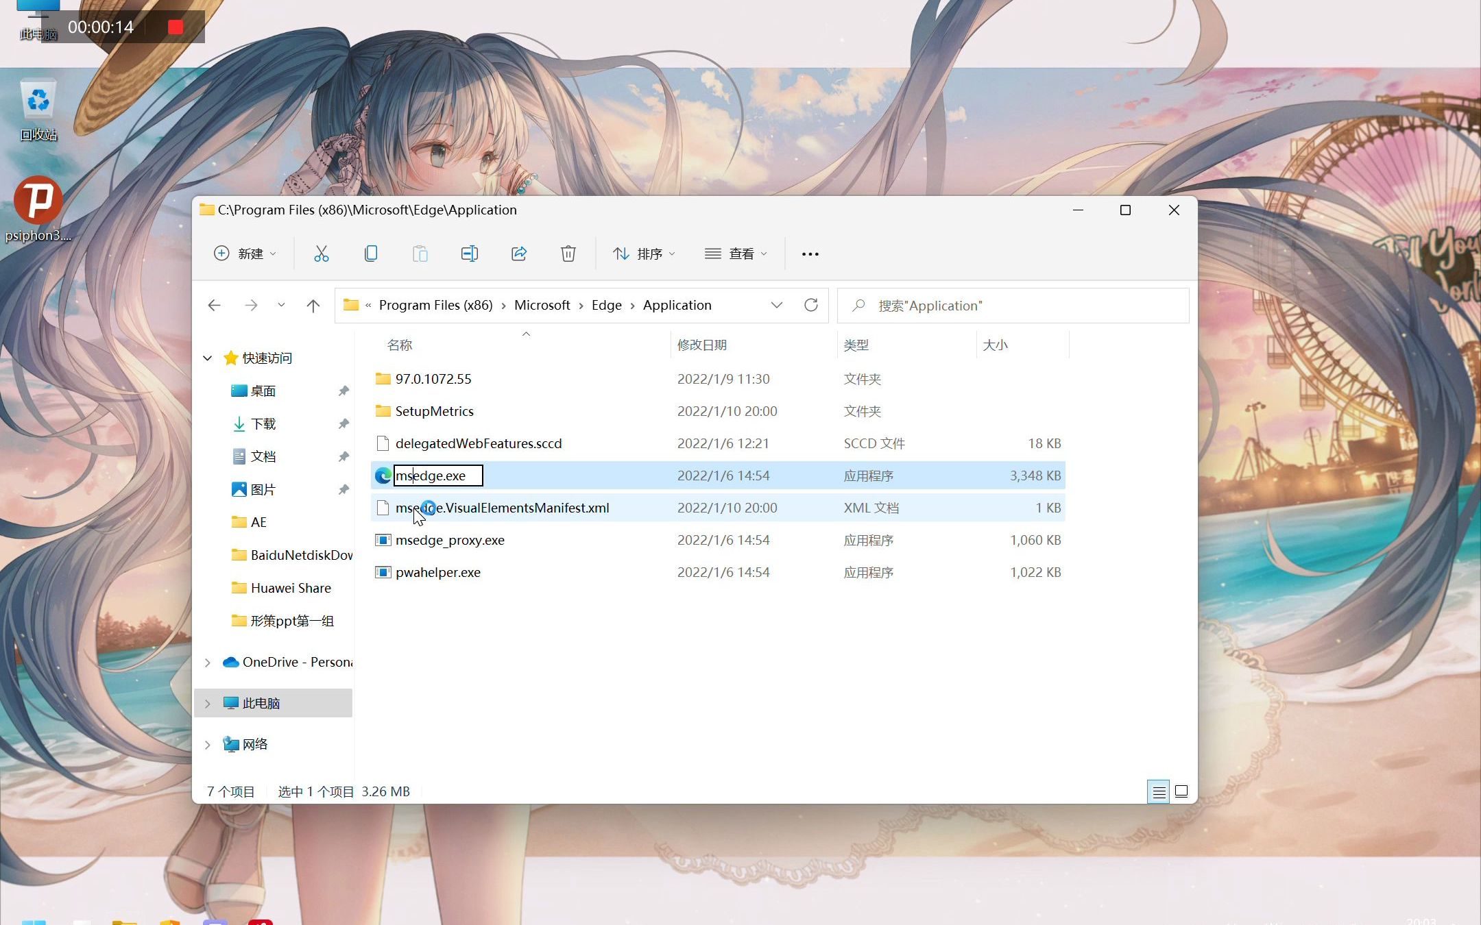
Task: Select AE folder in sidebar
Action: (x=258, y=522)
